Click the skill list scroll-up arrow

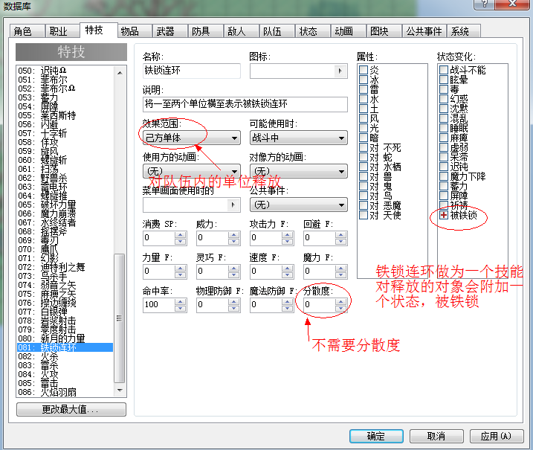click(120, 73)
